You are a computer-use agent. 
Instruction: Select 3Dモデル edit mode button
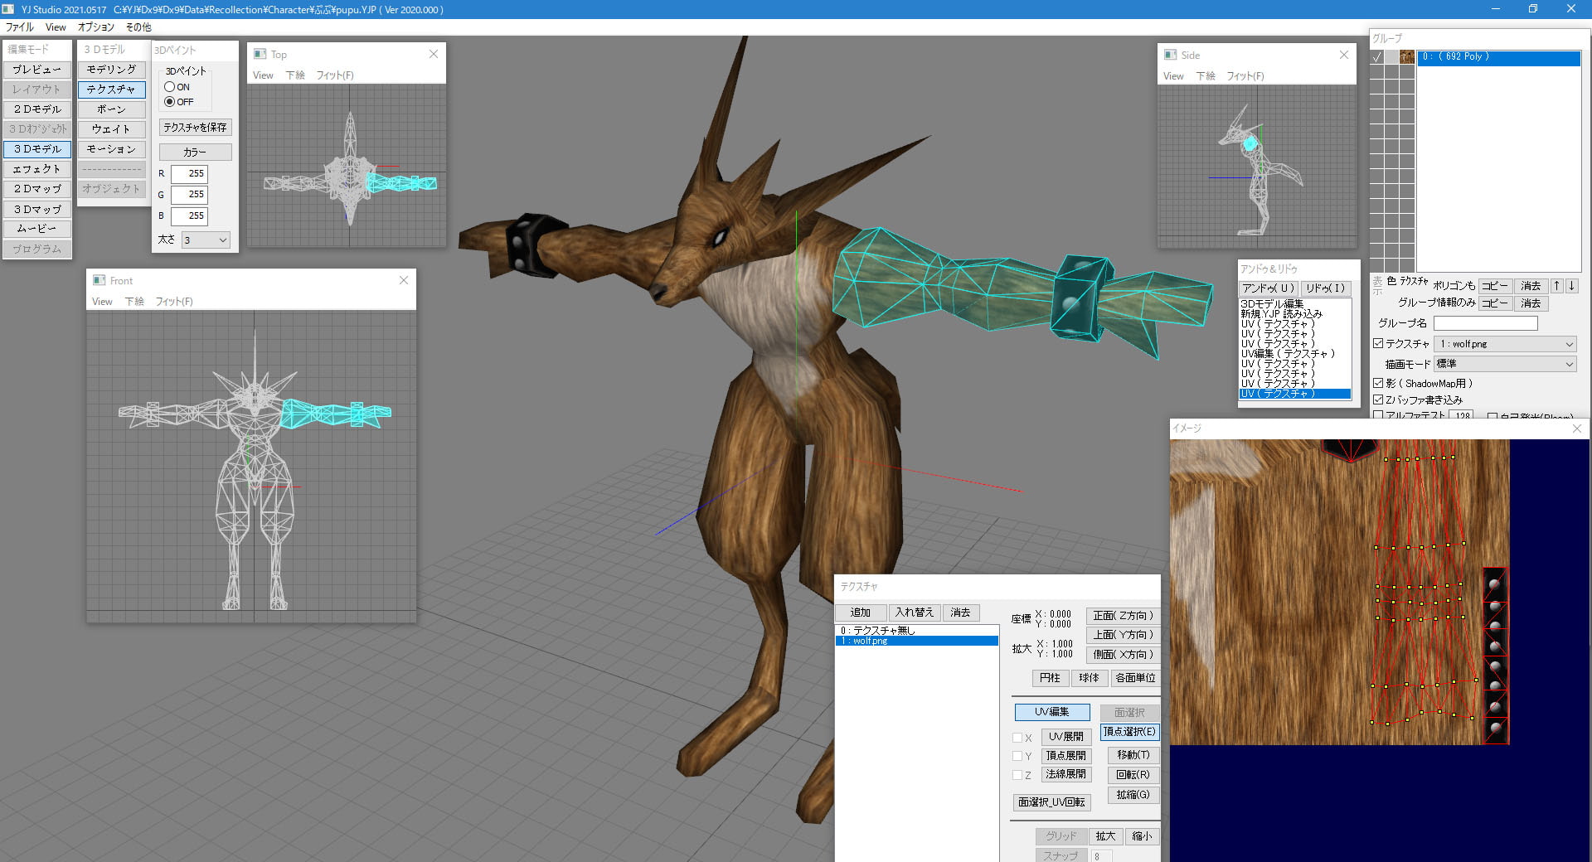37,149
